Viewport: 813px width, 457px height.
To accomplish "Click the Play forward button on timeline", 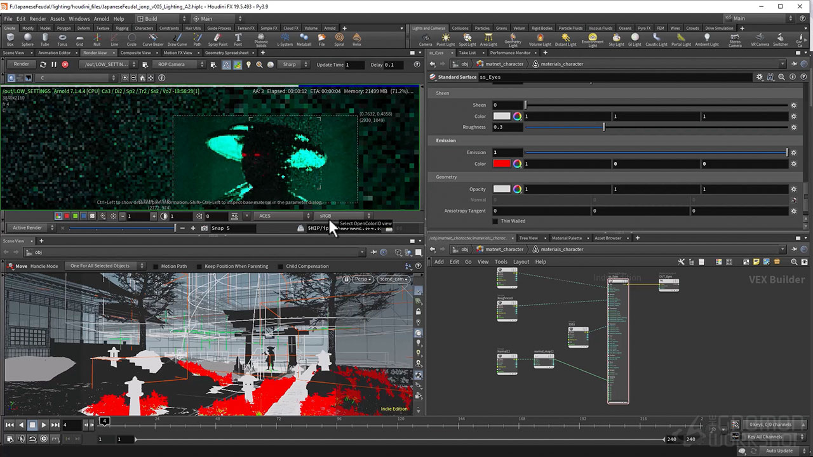I will pyautogui.click(x=44, y=425).
